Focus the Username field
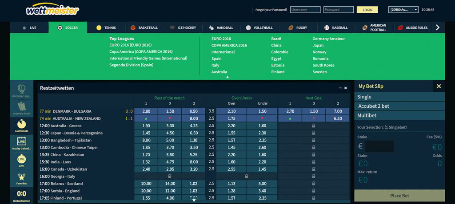Image resolution: width=455 pixels, height=204 pixels. point(305,10)
